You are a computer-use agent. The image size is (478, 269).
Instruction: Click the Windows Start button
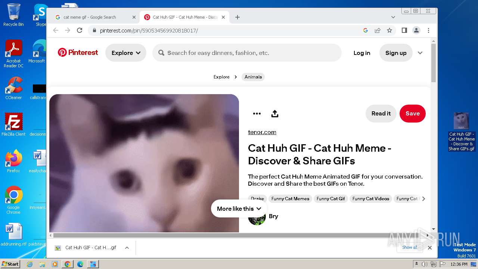[x=10, y=264]
